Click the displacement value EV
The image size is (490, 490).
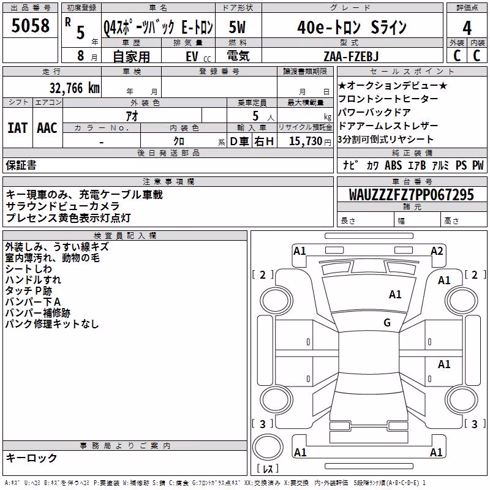click(x=192, y=56)
